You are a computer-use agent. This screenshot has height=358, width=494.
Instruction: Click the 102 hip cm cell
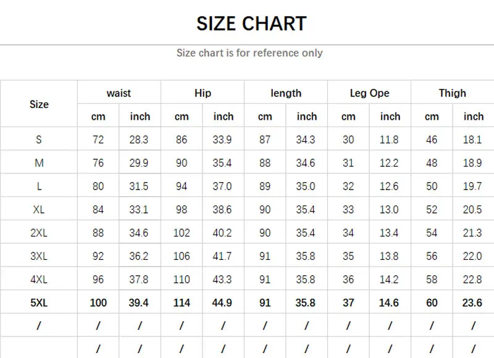182,233
